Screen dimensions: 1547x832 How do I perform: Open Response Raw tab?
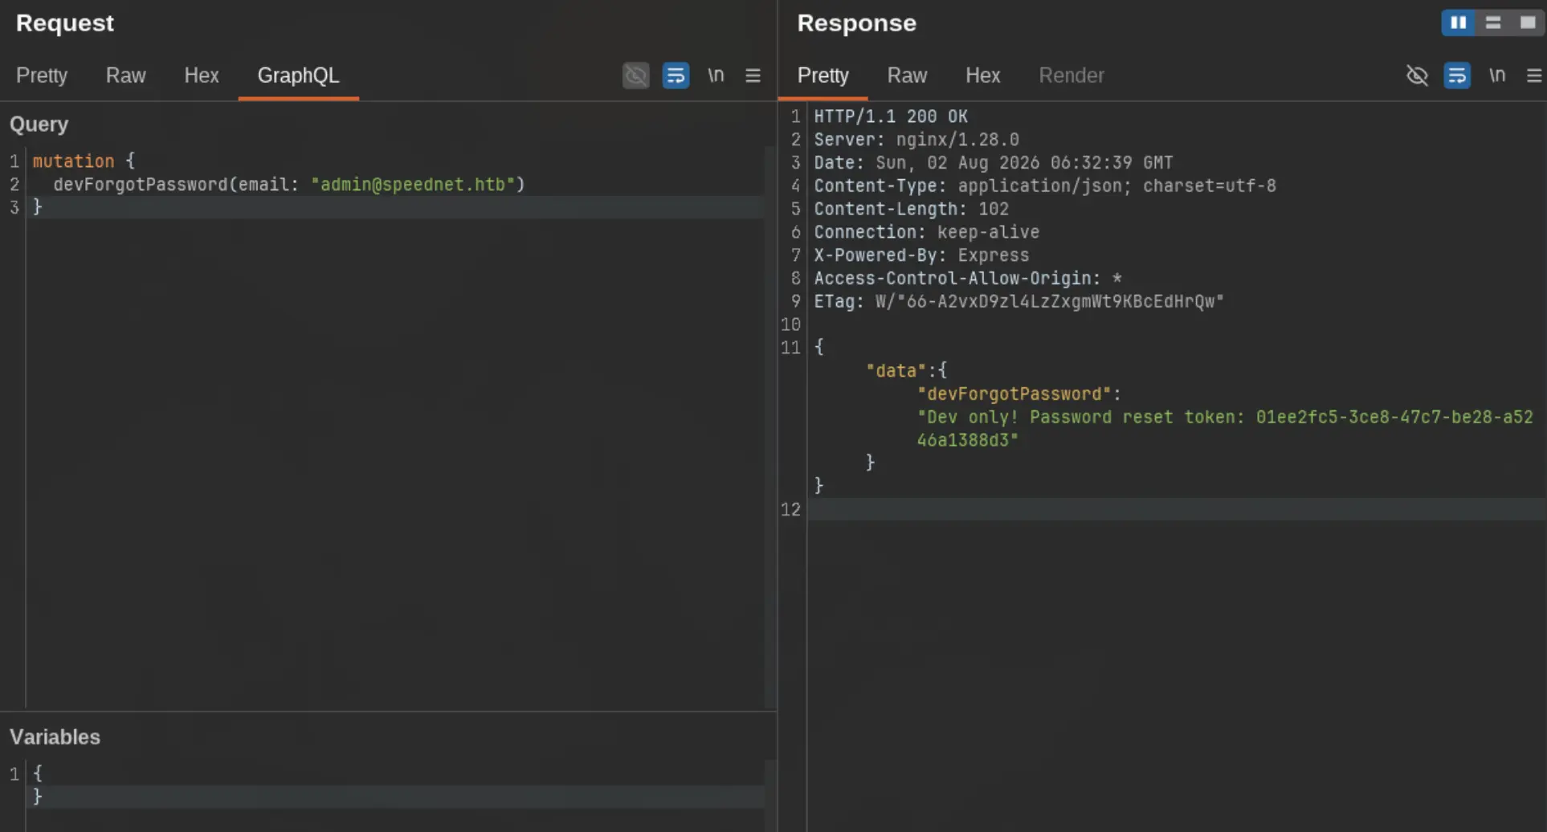(907, 75)
